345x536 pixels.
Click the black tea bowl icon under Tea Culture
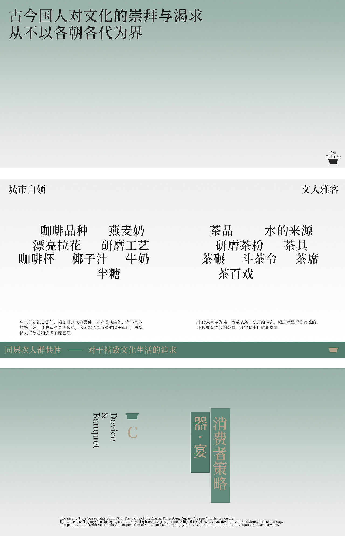tap(333, 162)
